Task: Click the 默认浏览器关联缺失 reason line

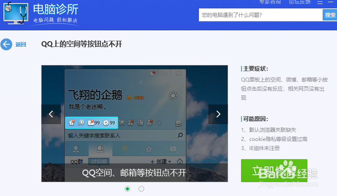Action: [269, 130]
